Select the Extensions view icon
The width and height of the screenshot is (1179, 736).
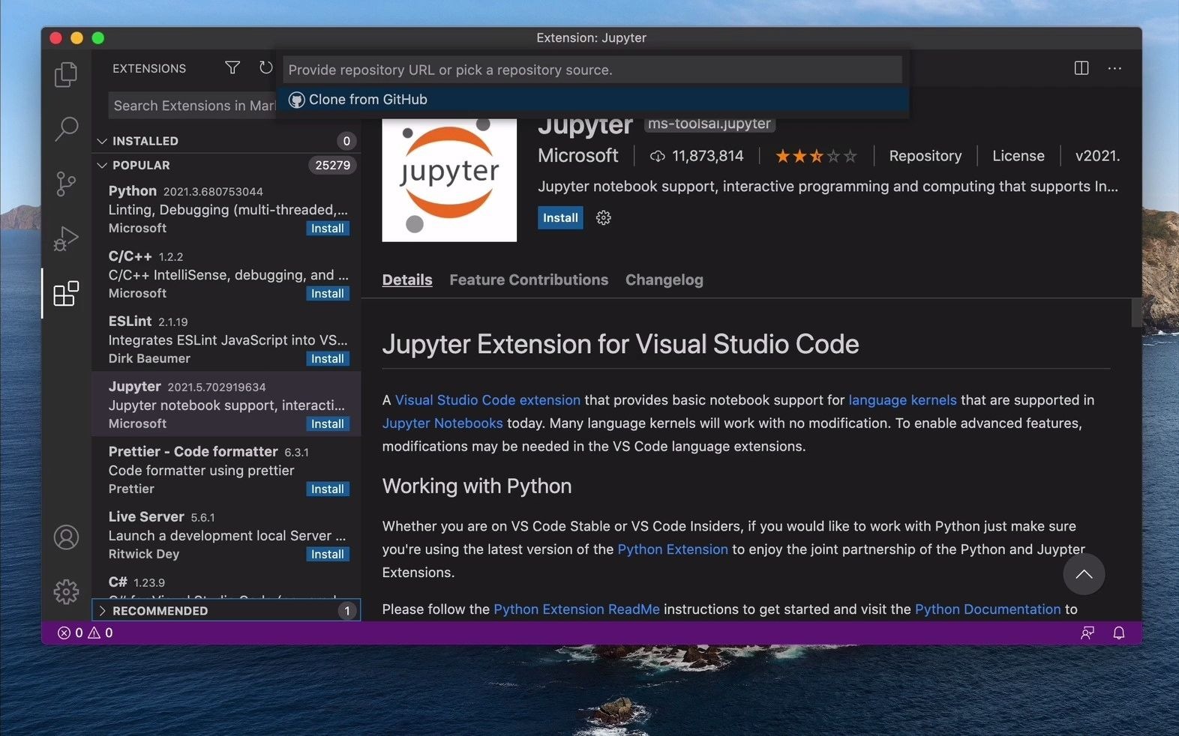pyautogui.click(x=66, y=293)
